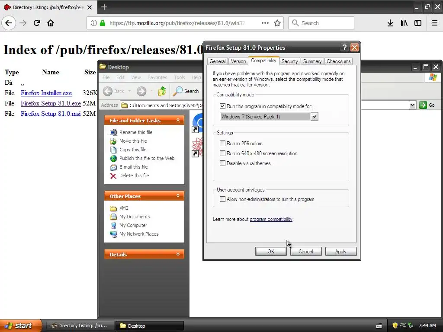The width and height of the screenshot is (443, 332).
Task: Open My Network Places link
Action: 139,234
